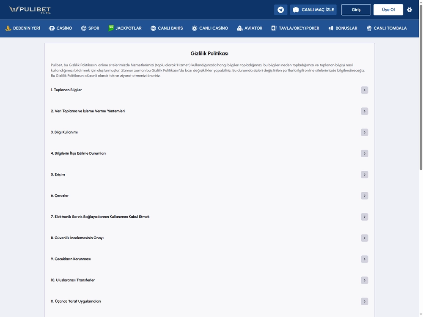Click the '6. Çerezler' title text
423x317 pixels.
click(60, 196)
